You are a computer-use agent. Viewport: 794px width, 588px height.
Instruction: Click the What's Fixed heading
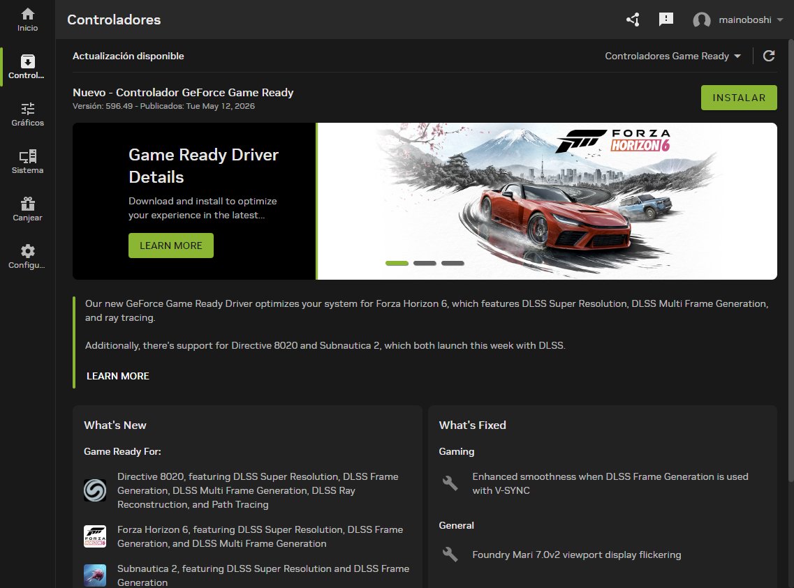(x=472, y=425)
